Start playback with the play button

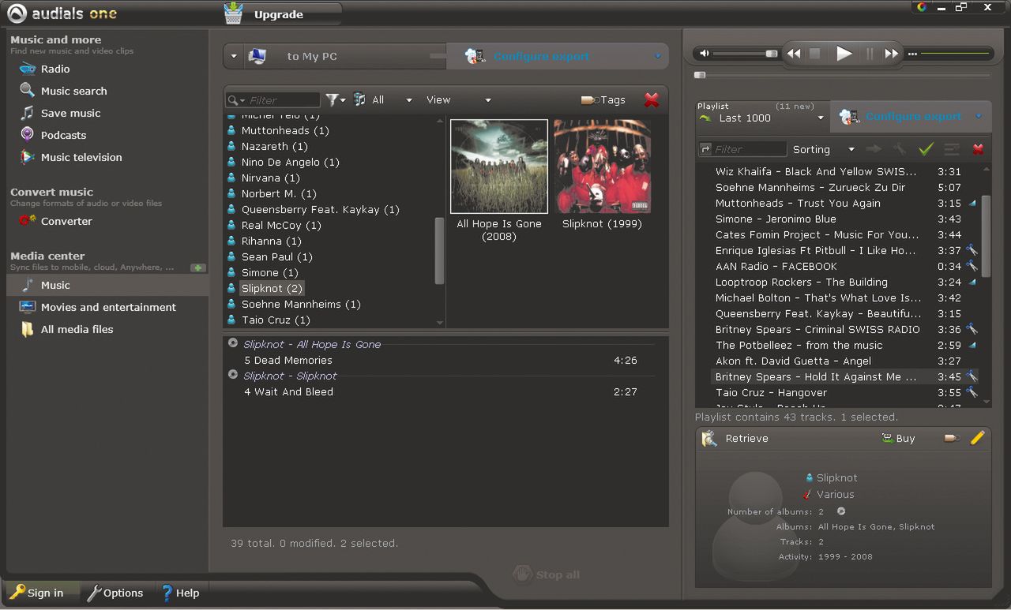click(844, 54)
